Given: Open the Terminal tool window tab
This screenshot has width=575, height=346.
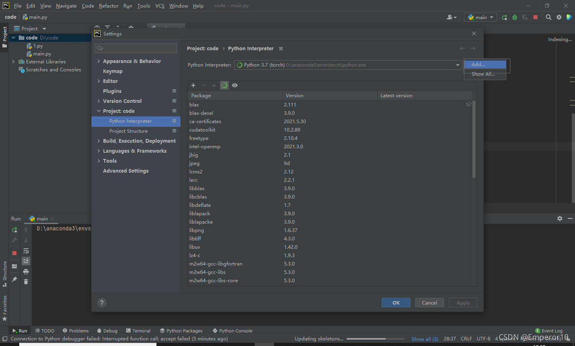Looking at the screenshot, I should point(138,331).
